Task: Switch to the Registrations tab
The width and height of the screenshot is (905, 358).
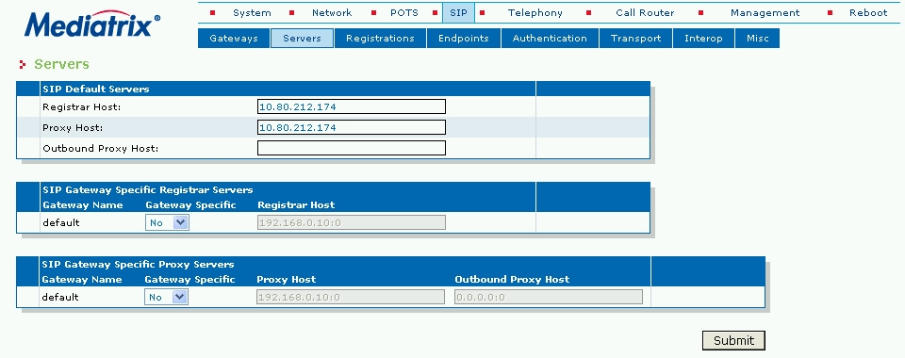Action: coord(380,39)
